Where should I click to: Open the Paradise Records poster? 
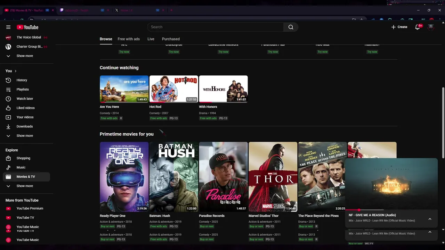coord(223,177)
